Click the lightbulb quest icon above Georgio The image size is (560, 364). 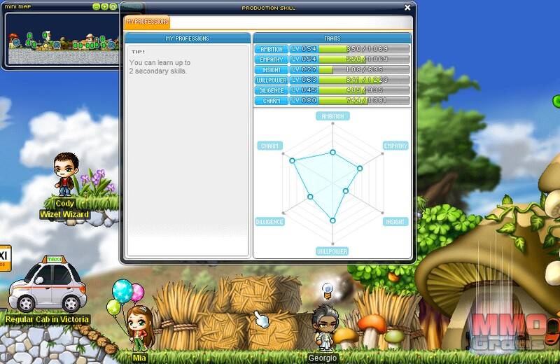(x=326, y=289)
